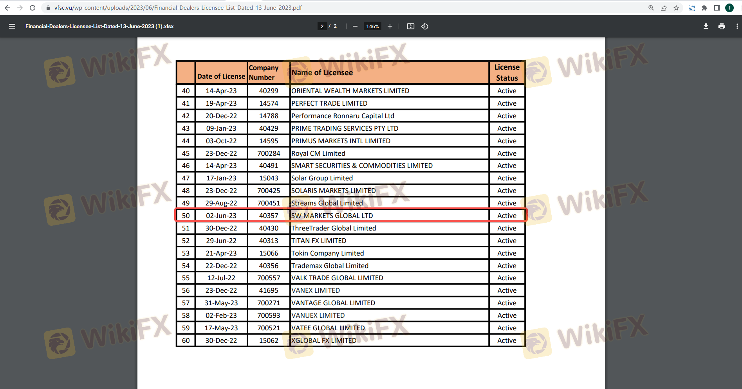Open the PDF sidebar menu icon
Screen dimensions: 742x389
click(12, 26)
